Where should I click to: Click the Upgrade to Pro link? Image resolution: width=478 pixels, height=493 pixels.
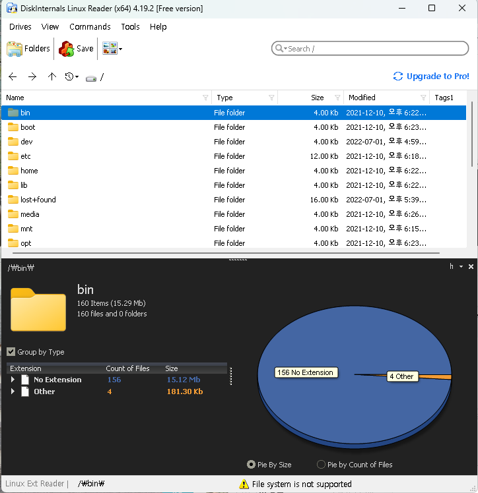438,76
